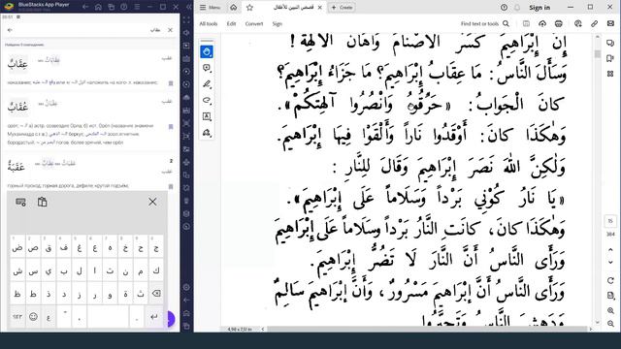
Task: Open the clipboard icon on keyboard
Action: (x=43, y=203)
